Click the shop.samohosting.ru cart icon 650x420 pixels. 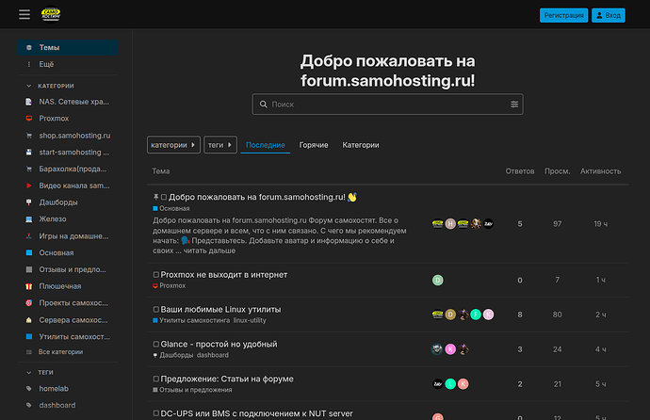tap(28, 136)
